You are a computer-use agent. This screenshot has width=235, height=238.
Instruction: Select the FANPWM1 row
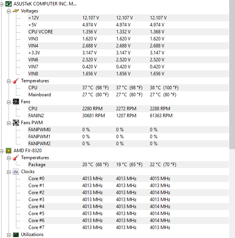(x=128, y=137)
